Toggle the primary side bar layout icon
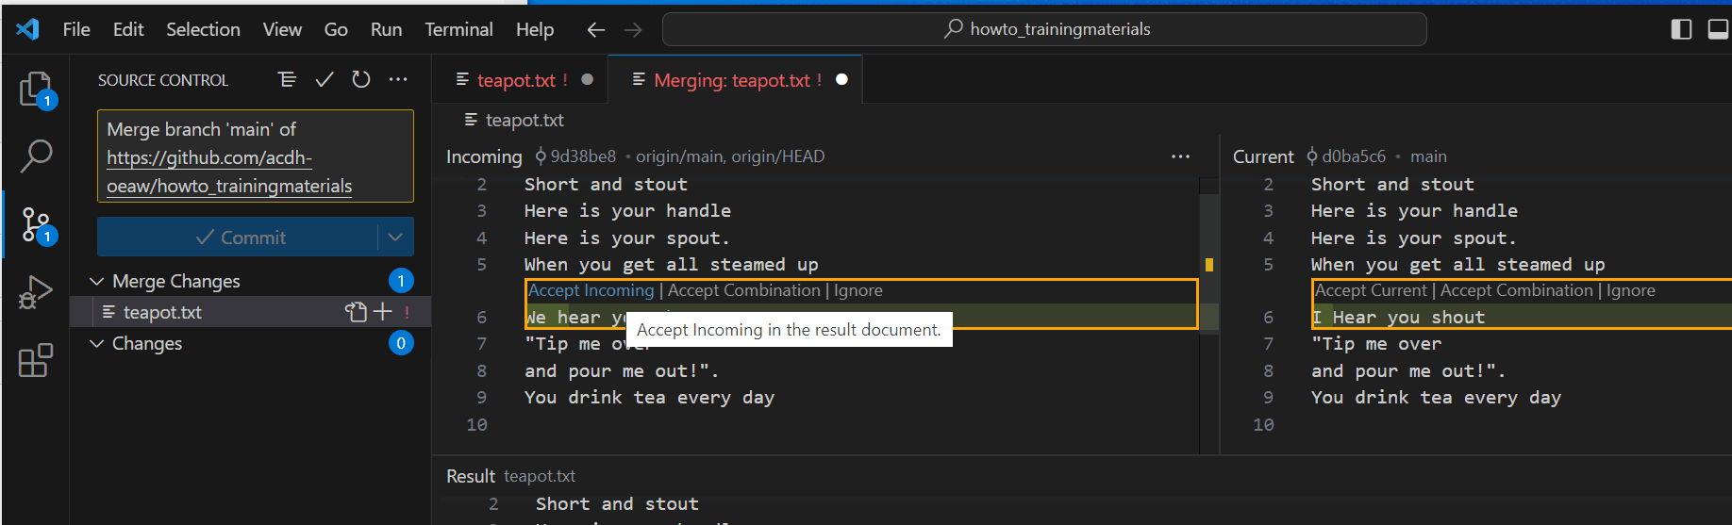The height and width of the screenshot is (525, 1732). point(1681,29)
